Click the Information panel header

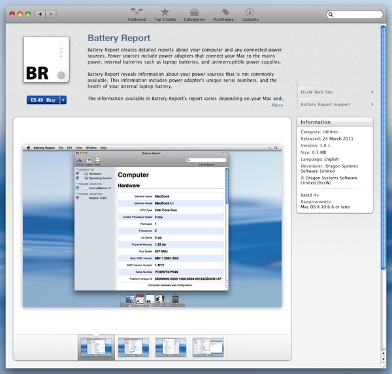335,122
